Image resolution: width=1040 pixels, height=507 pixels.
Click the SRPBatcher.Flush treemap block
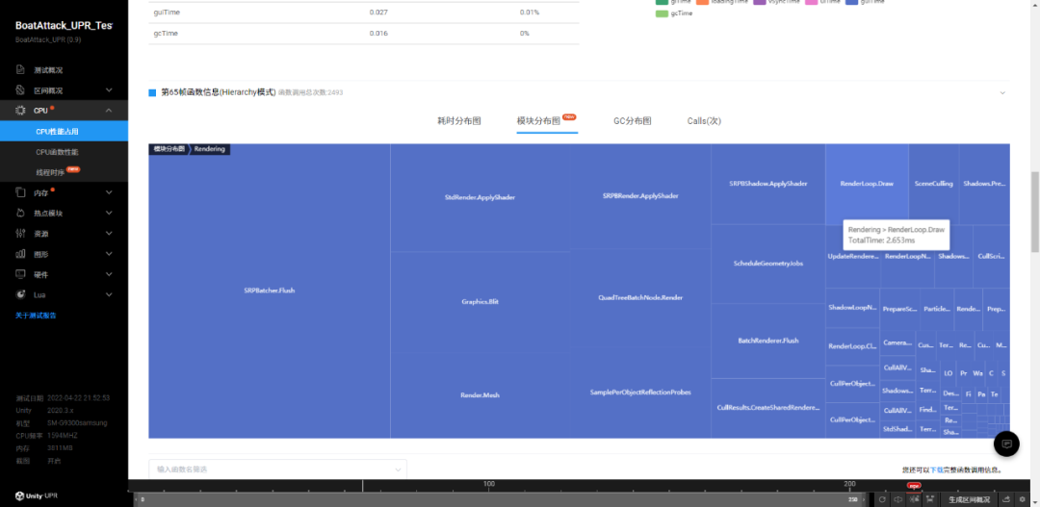coord(269,290)
